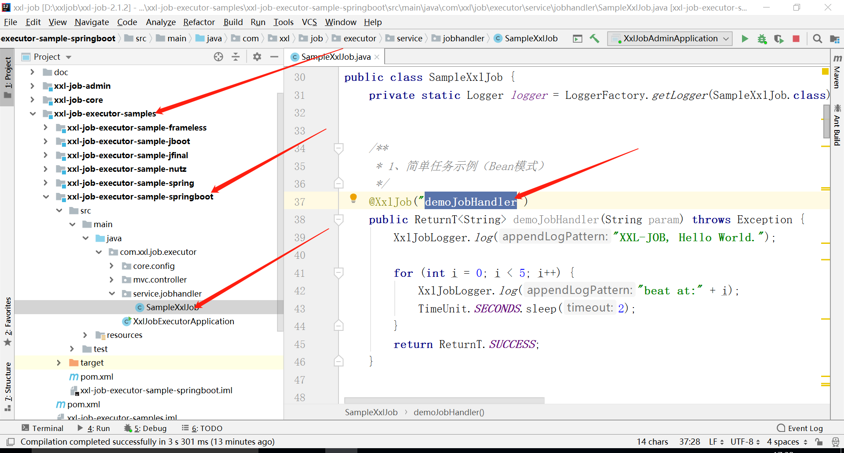Click the yellow inspection status indicator
Image resolution: width=844 pixels, height=453 pixels.
click(x=825, y=71)
